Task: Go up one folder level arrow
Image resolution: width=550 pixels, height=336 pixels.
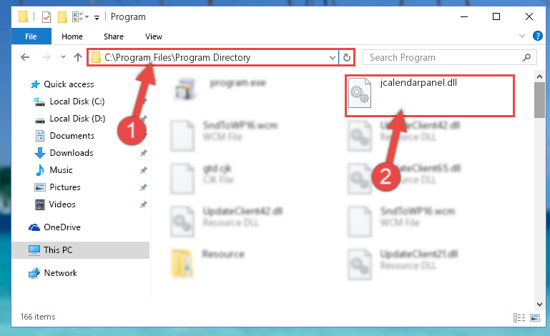Action: [78, 57]
